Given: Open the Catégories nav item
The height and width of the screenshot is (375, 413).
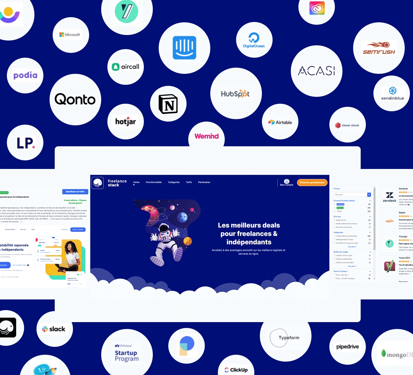Looking at the screenshot, I should point(174,182).
